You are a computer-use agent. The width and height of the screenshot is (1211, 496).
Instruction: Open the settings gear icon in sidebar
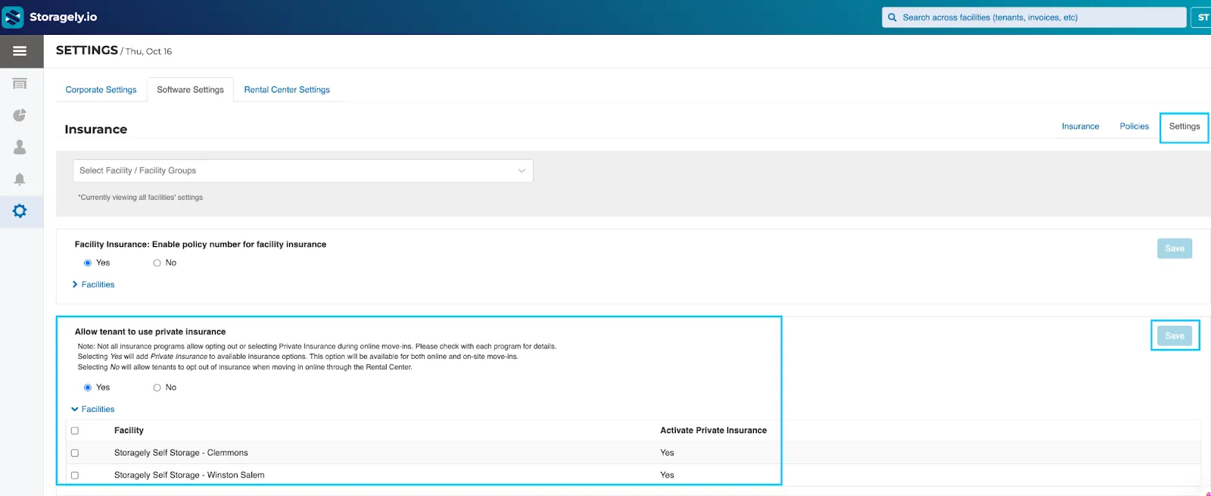click(20, 211)
